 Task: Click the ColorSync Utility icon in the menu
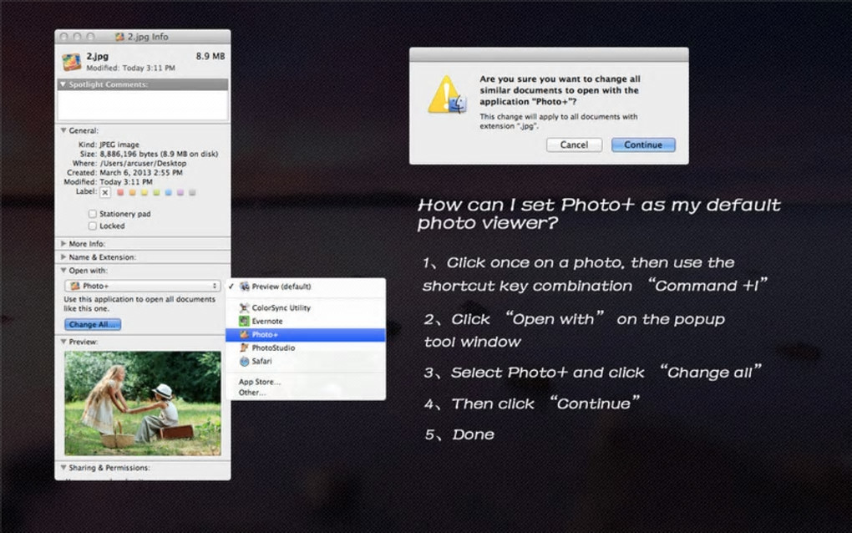tap(245, 307)
